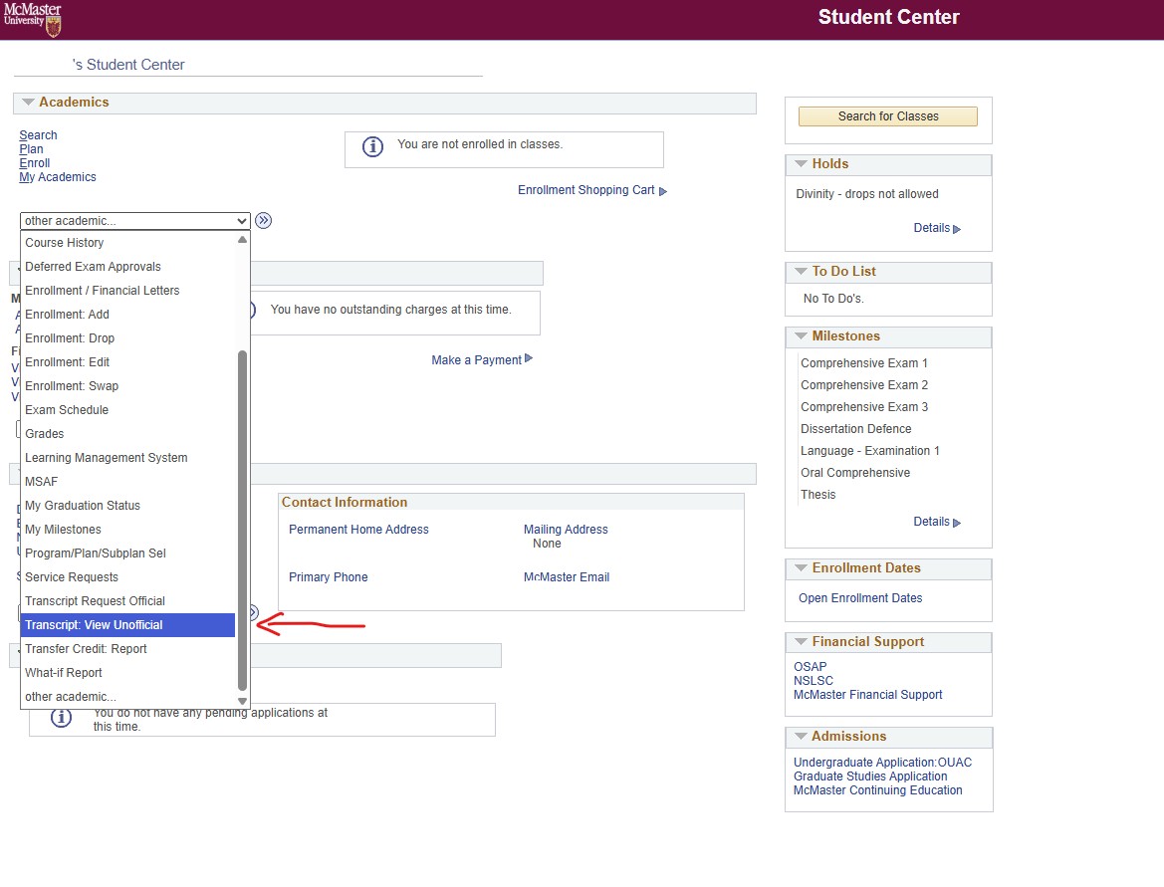Select Enrollment: Drop option

(x=127, y=337)
